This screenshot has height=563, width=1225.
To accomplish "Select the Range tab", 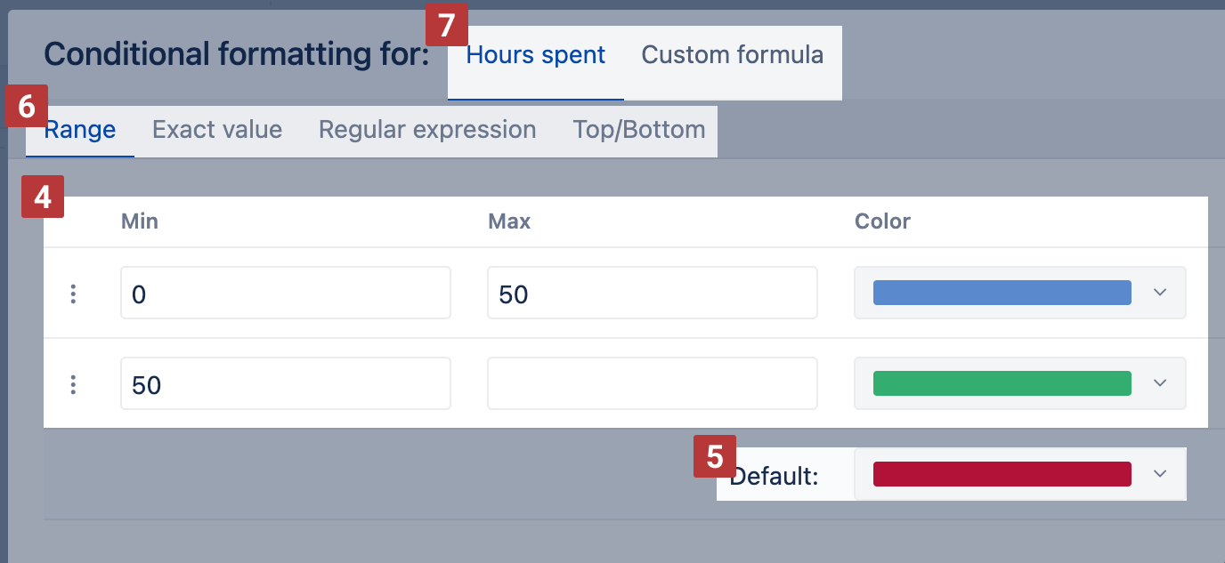I will [80, 130].
